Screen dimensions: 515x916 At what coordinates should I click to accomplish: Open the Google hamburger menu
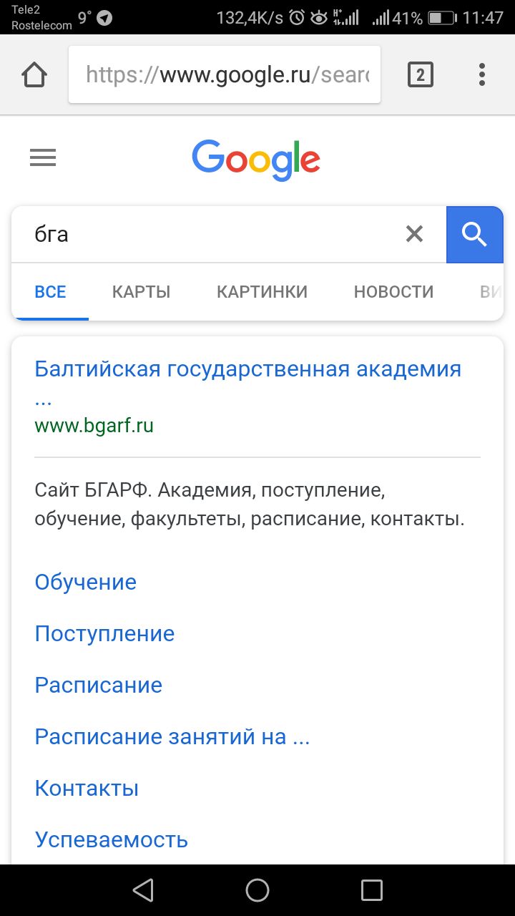(43, 158)
